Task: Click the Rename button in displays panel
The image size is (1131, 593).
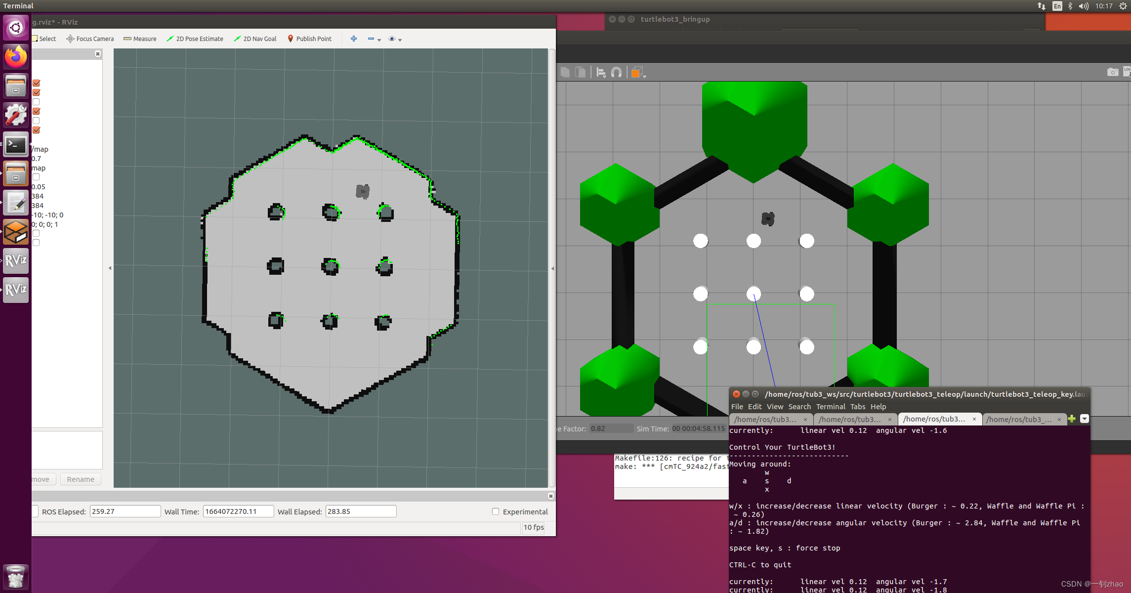Action: [x=81, y=479]
